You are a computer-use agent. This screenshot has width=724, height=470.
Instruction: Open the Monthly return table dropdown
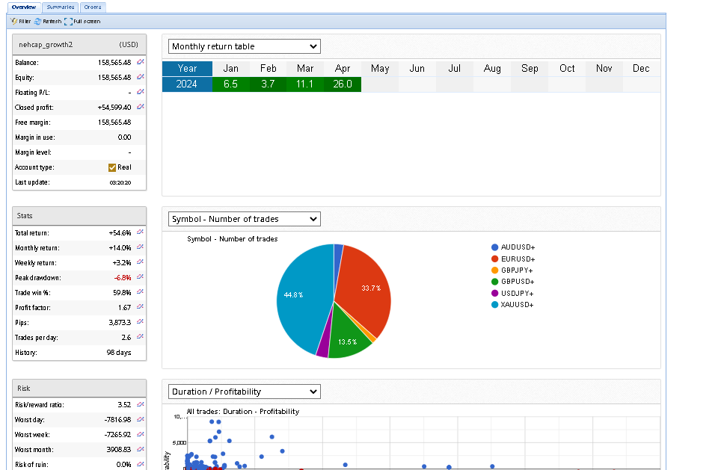244,46
